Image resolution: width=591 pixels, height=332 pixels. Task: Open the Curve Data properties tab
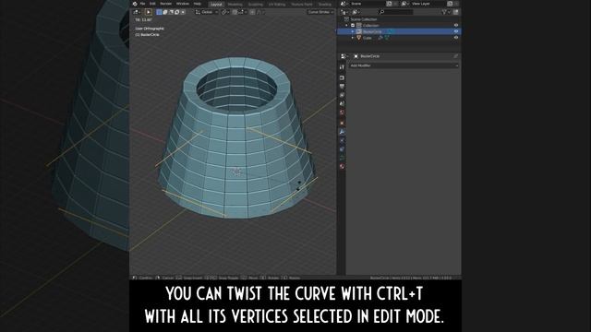(x=342, y=158)
